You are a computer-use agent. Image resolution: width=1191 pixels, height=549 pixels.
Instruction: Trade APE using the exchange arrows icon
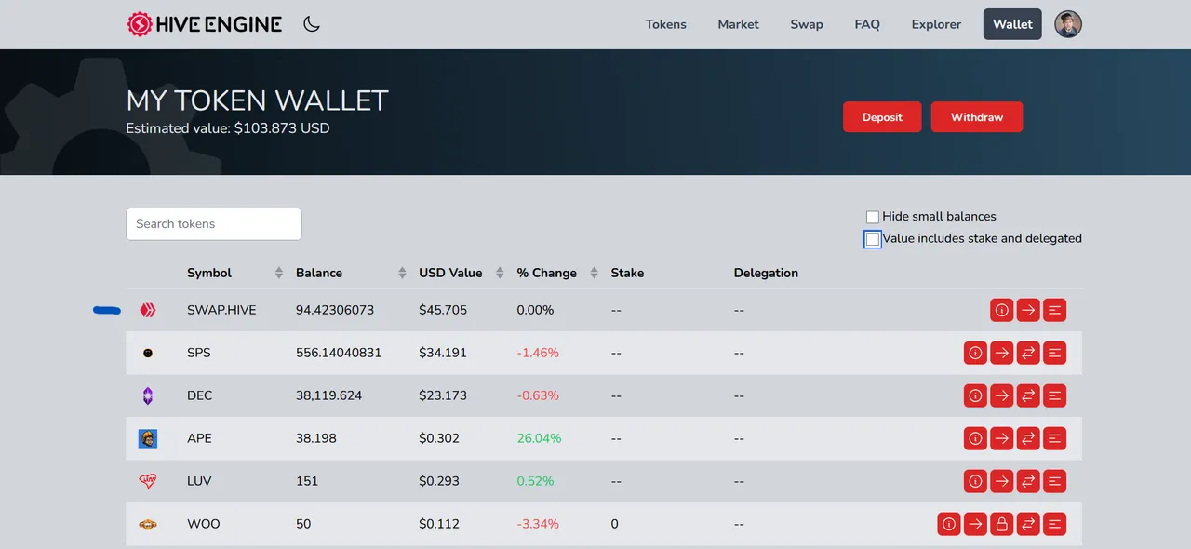pyautogui.click(x=1028, y=438)
